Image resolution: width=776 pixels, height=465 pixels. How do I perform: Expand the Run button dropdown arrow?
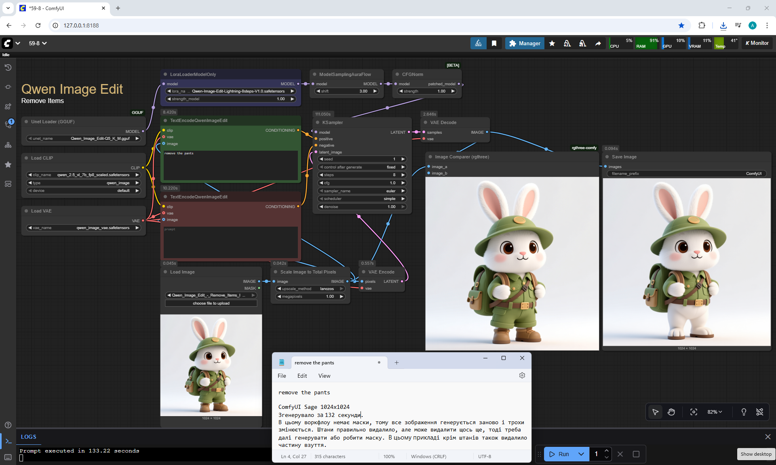click(x=581, y=454)
